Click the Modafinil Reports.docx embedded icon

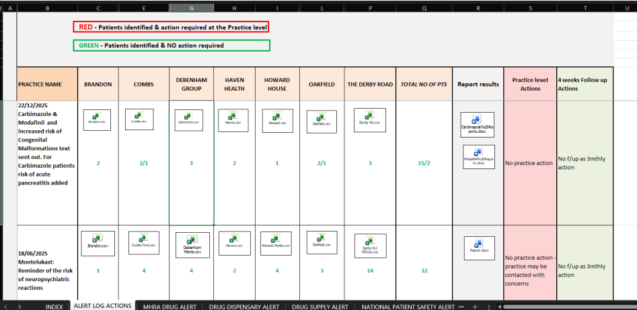coord(478,156)
